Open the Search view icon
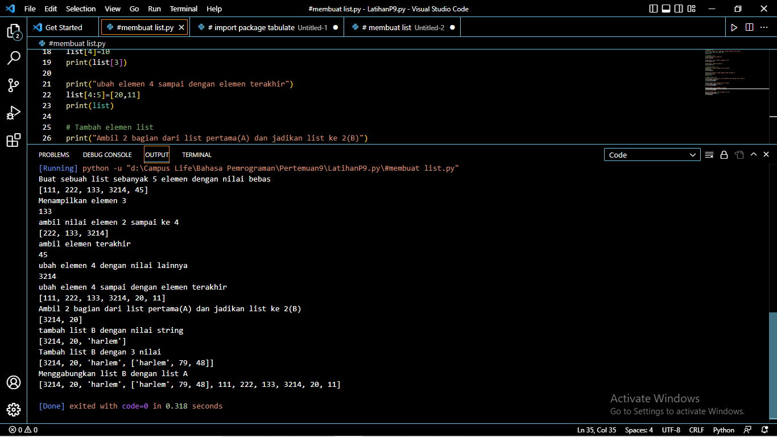Screen dimensions: 777x437 [x=14, y=58]
